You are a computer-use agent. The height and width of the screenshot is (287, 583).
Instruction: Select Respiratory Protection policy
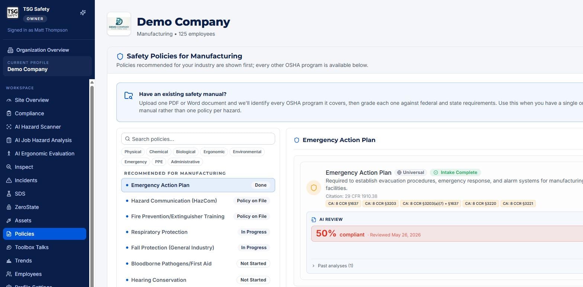coord(198,232)
